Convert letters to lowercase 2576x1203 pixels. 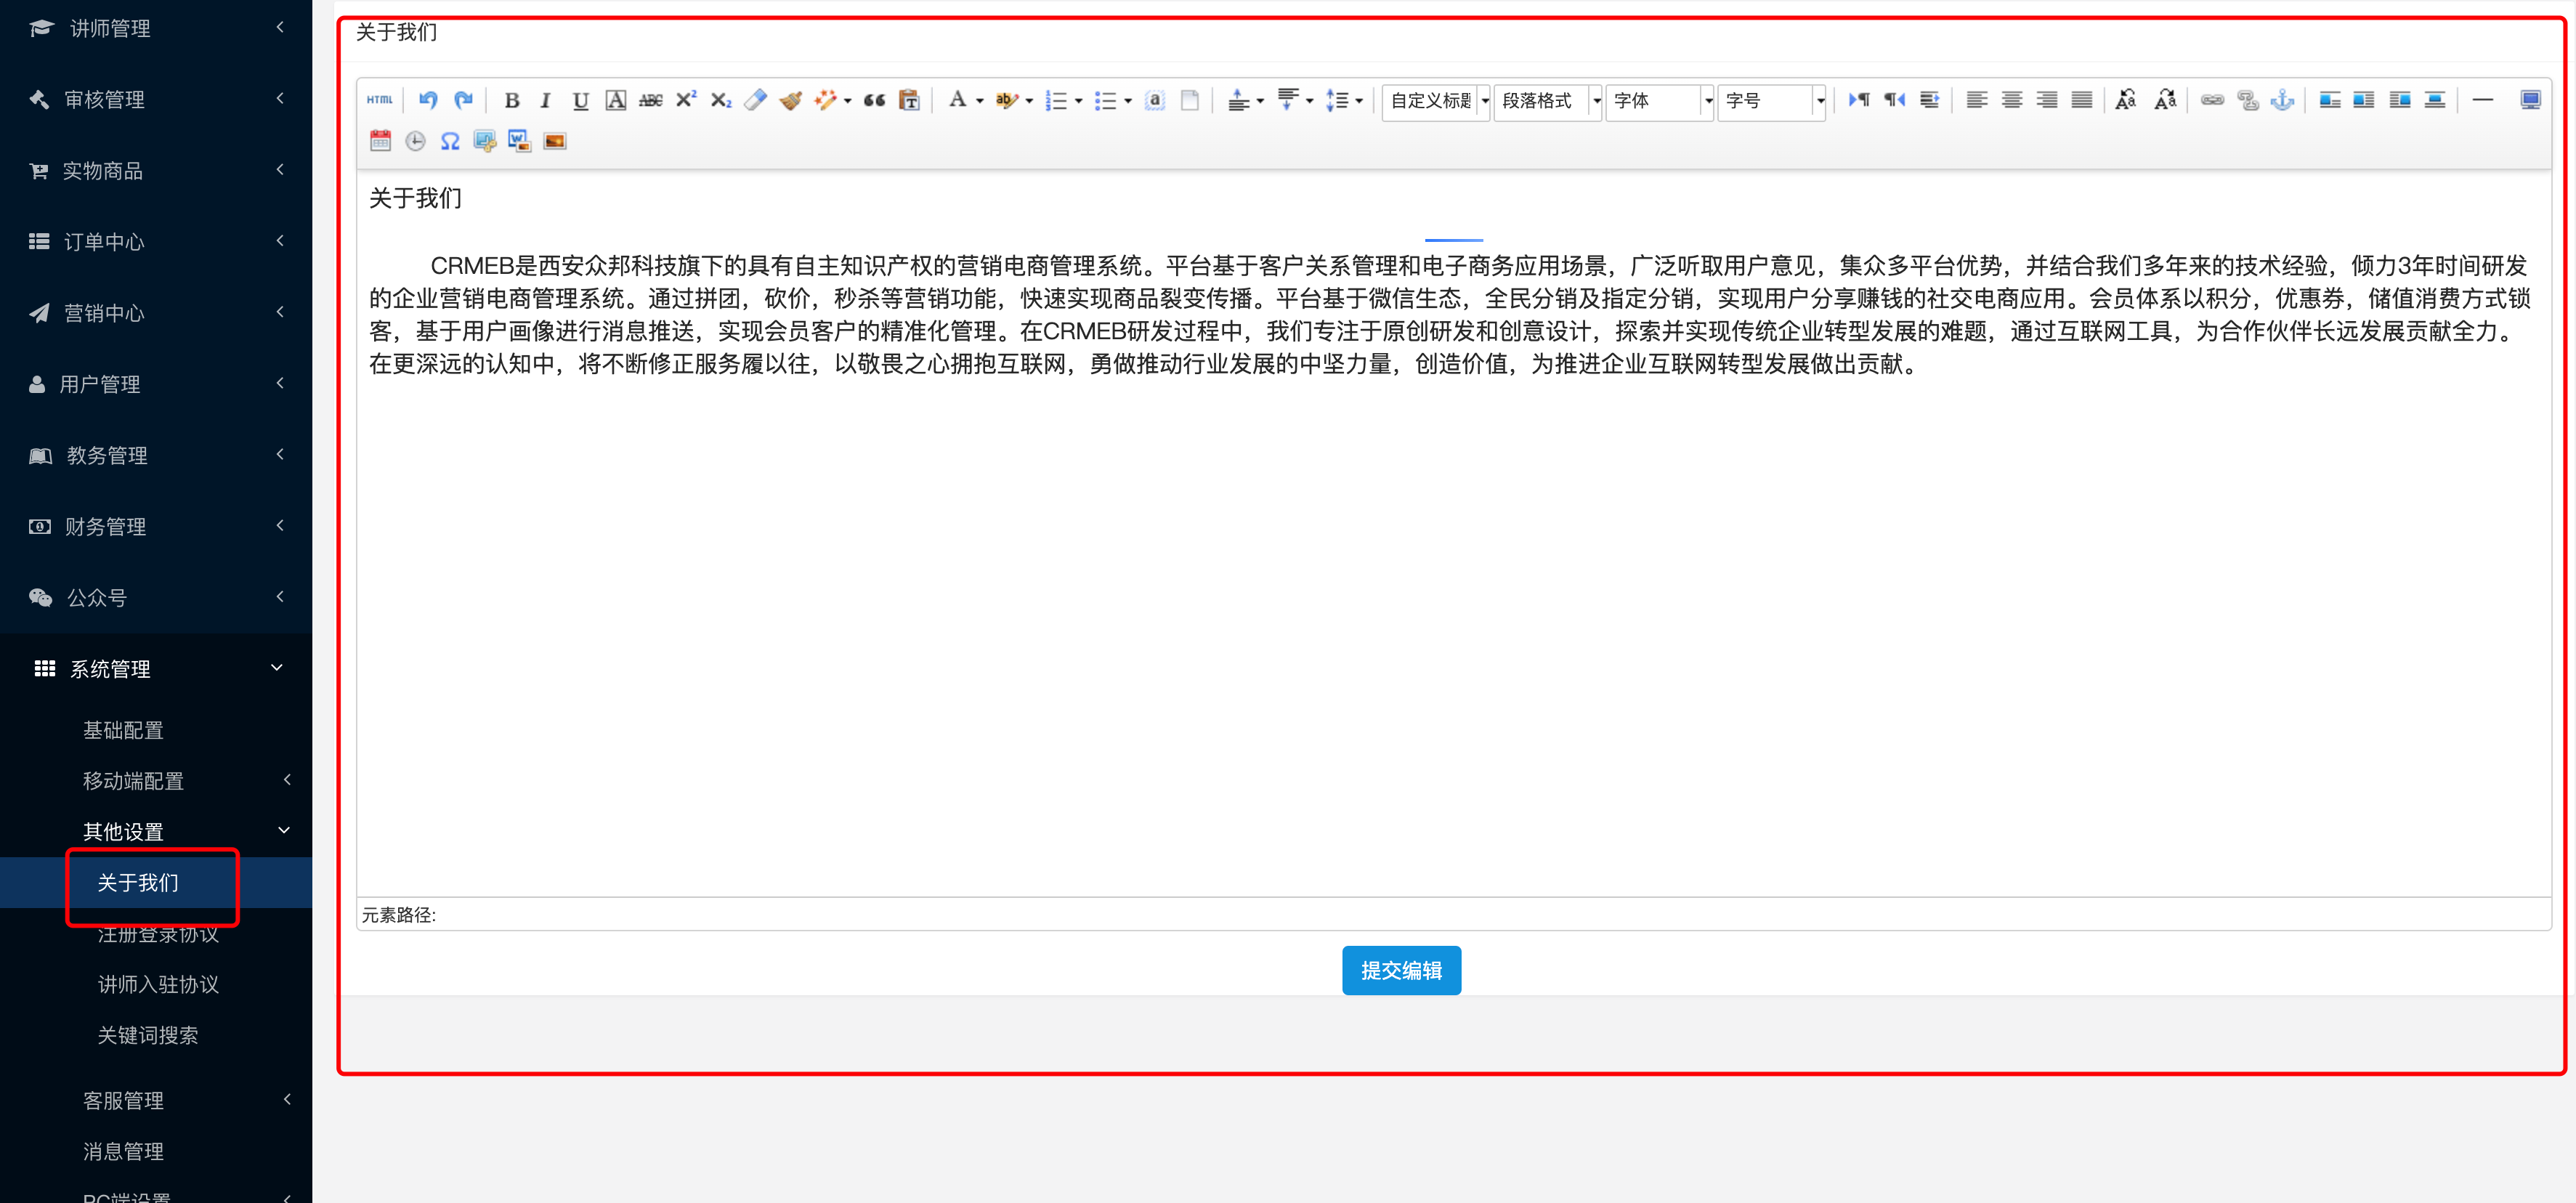point(2165,100)
